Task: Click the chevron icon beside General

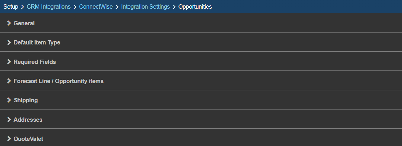Action: [x=9, y=23]
